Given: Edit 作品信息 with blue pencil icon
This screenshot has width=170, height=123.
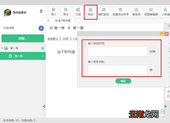Looking at the screenshot, I should [x=41, y=28].
